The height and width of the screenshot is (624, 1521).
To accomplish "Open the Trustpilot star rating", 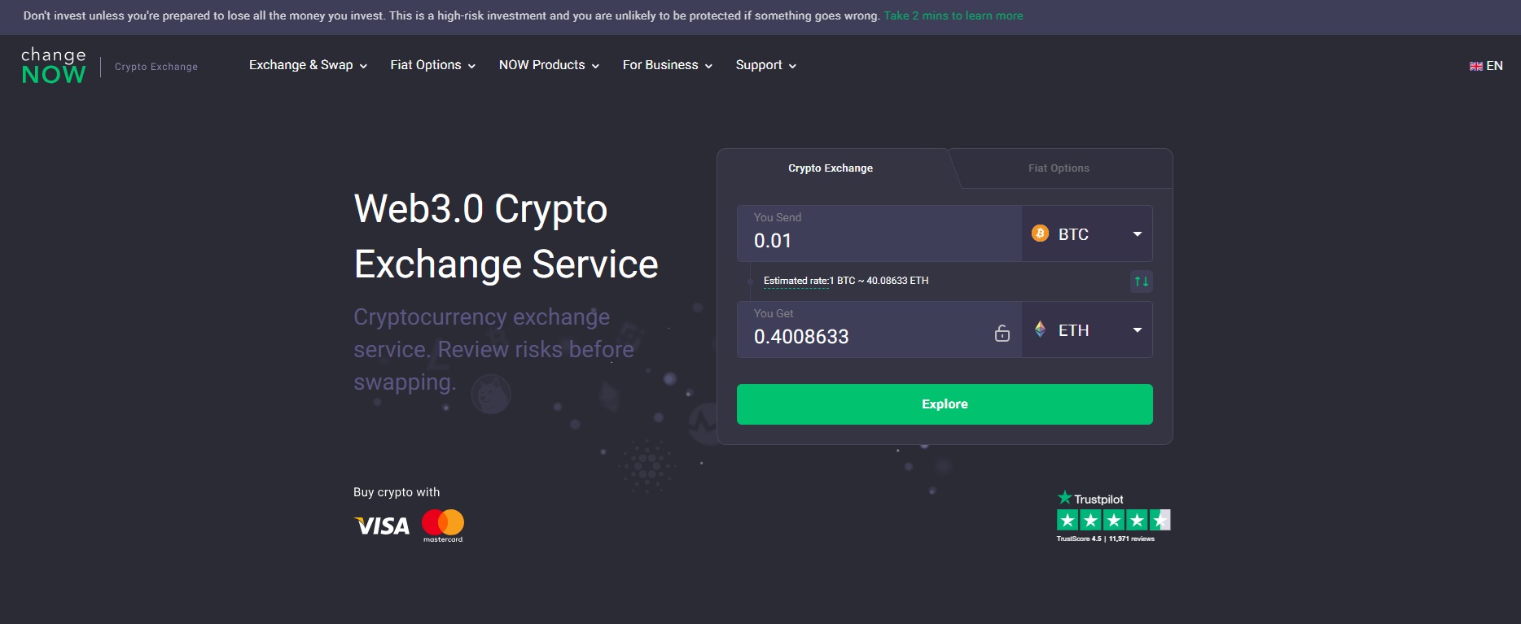I will pyautogui.click(x=1113, y=519).
